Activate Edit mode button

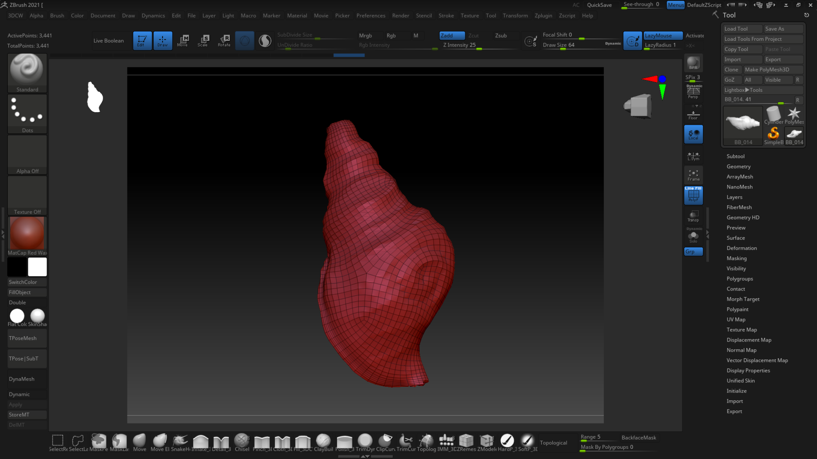[142, 40]
